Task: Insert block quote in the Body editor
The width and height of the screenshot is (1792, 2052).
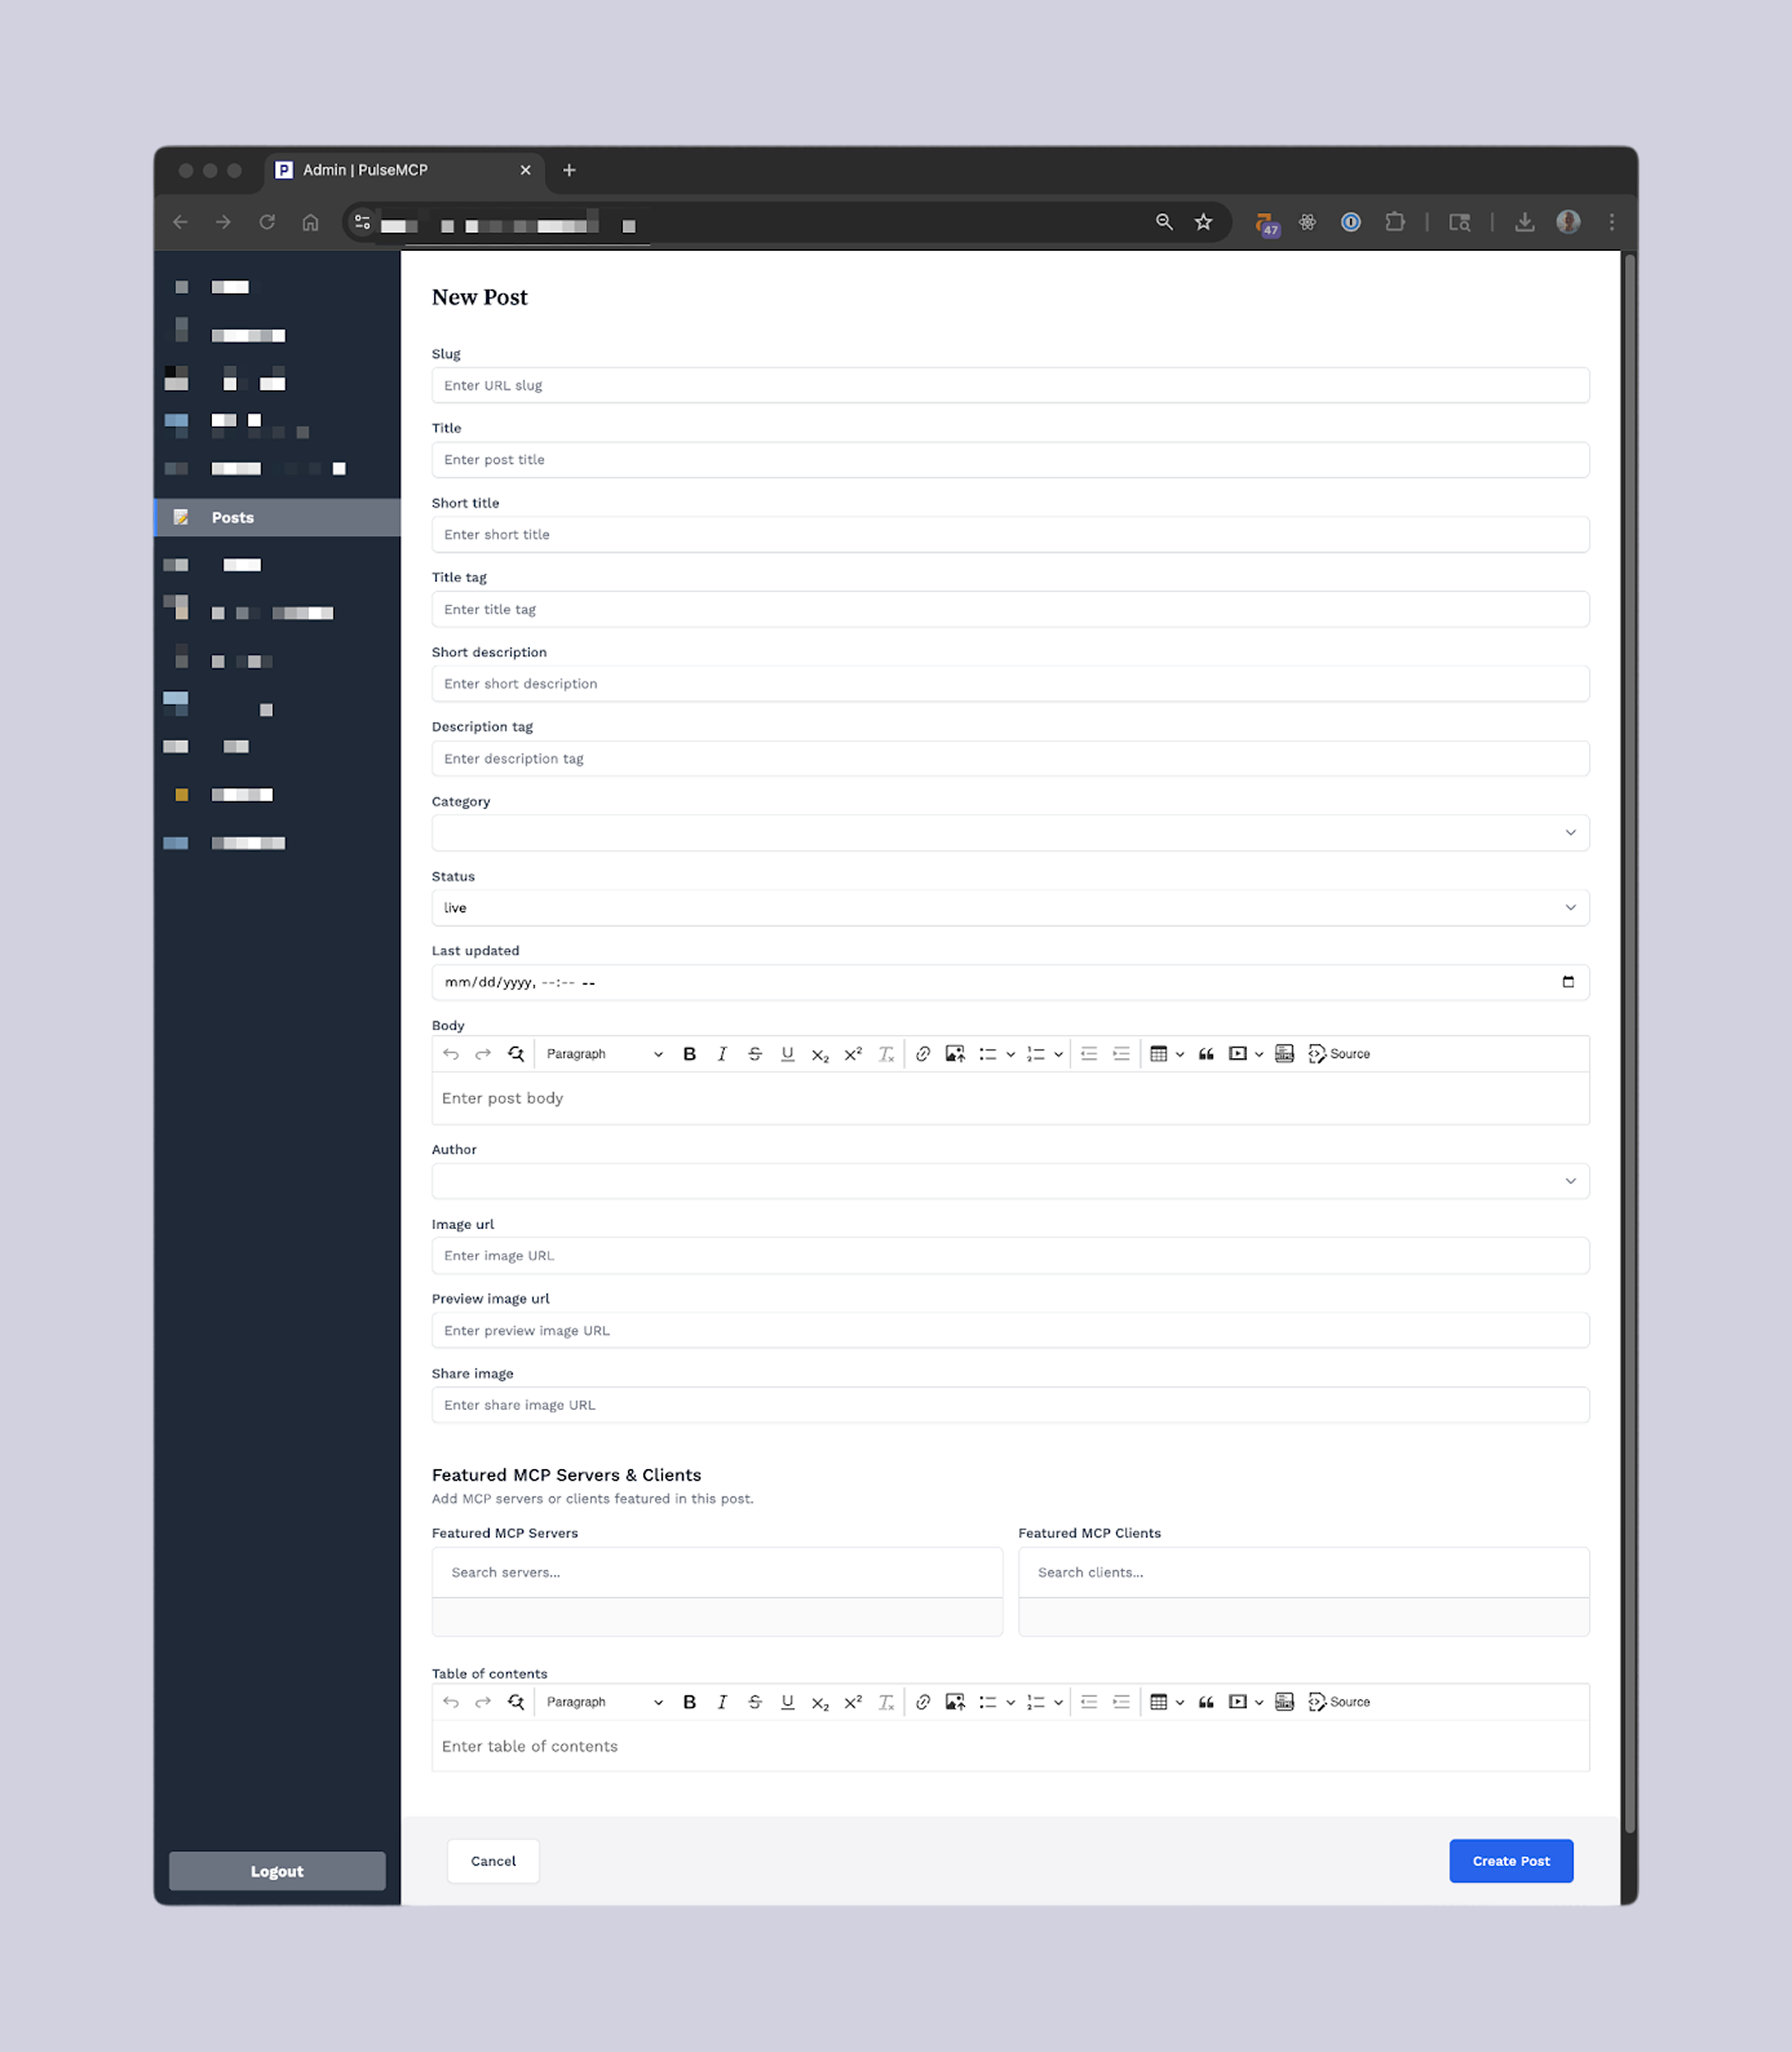Action: pyautogui.click(x=1206, y=1054)
